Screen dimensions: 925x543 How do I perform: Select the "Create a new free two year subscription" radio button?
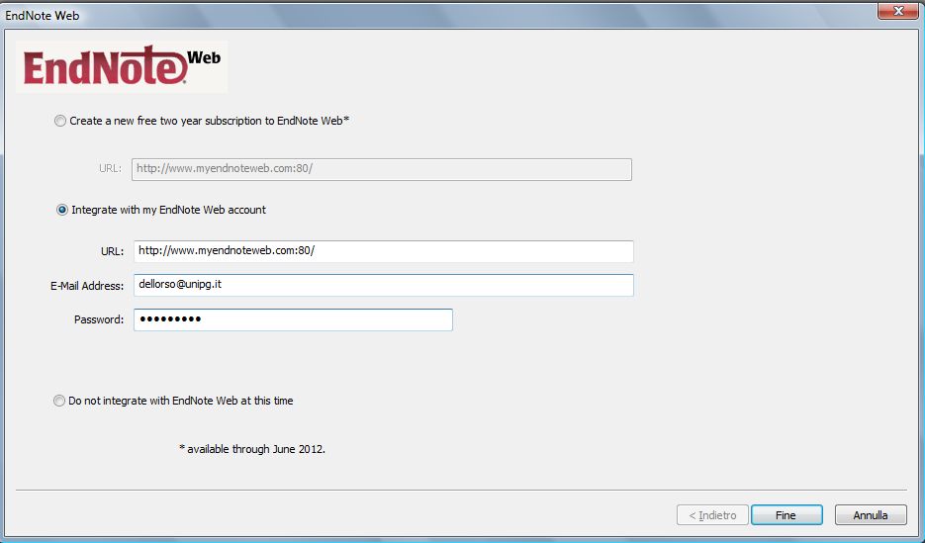61,121
